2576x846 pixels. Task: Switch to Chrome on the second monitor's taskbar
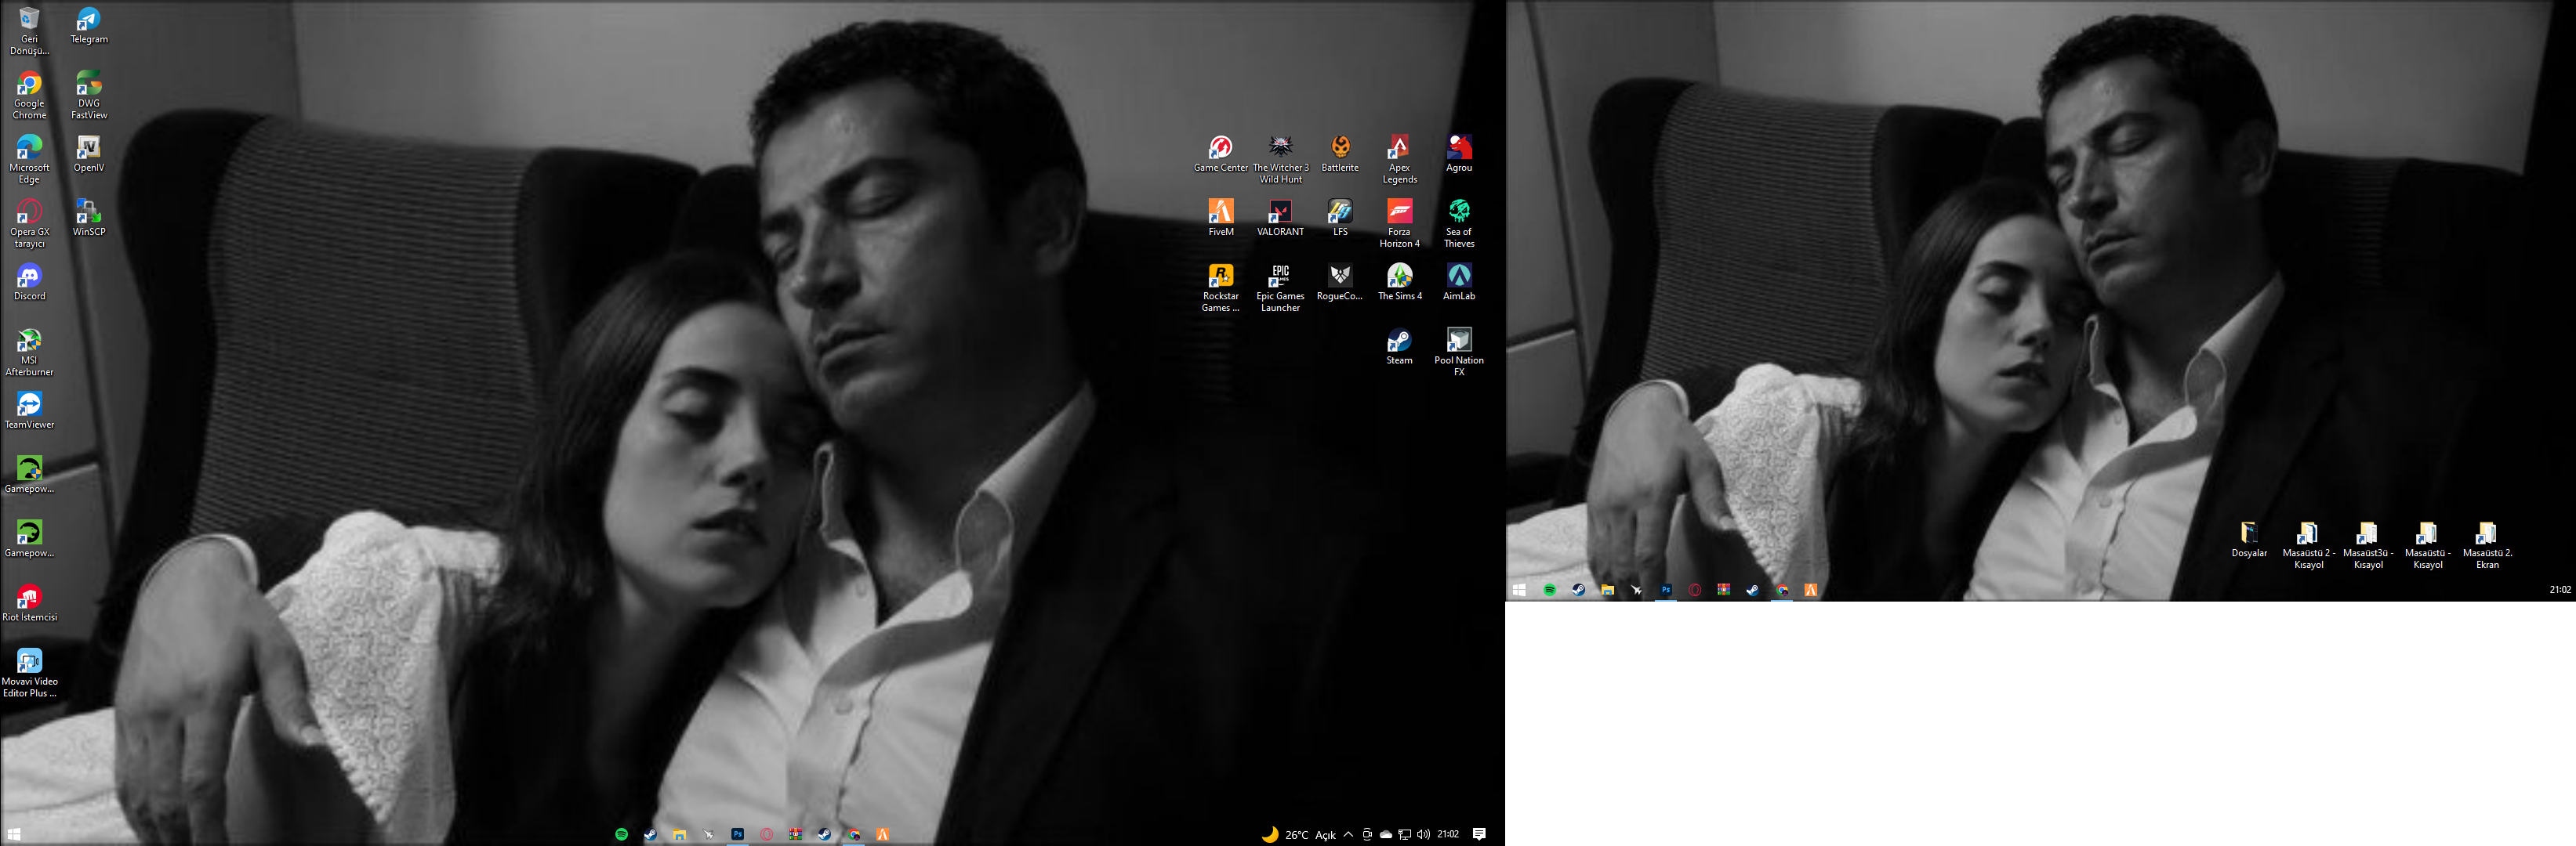click(x=1782, y=591)
